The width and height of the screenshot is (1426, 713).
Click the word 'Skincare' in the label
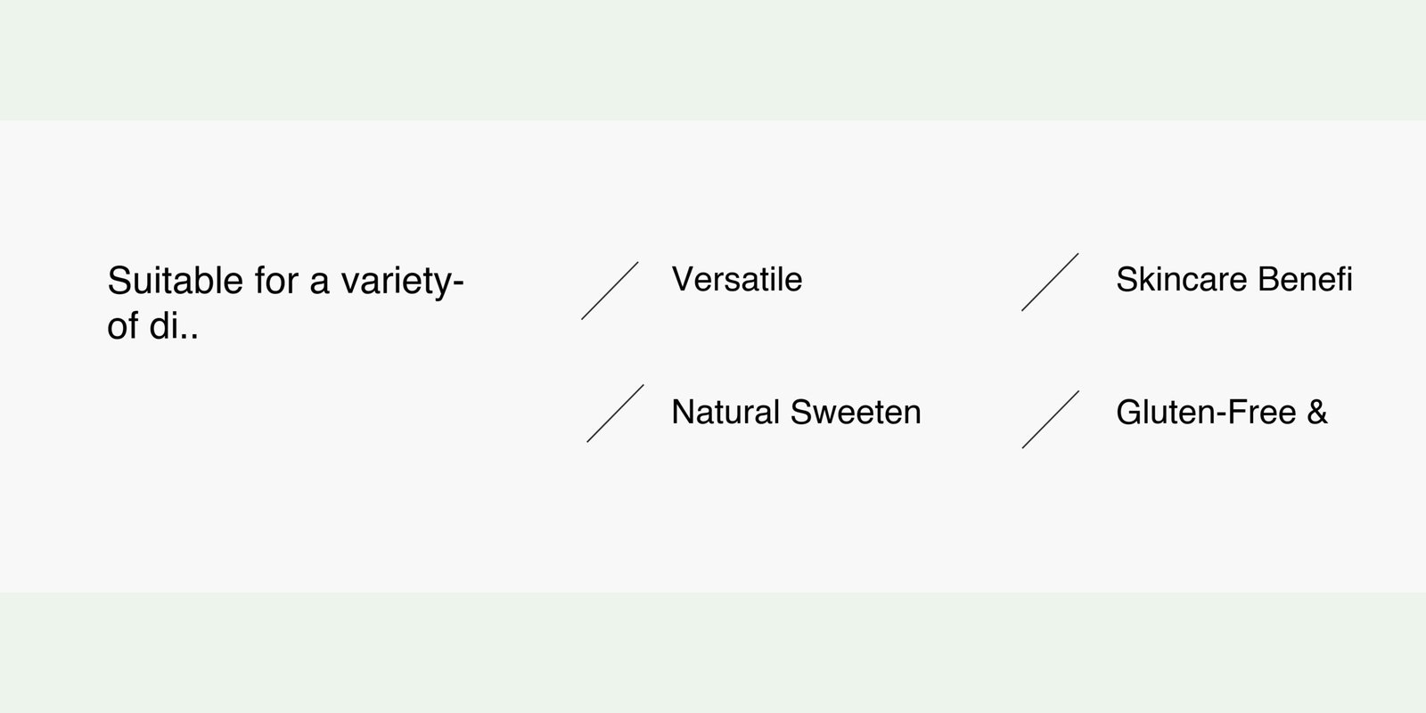[1182, 280]
